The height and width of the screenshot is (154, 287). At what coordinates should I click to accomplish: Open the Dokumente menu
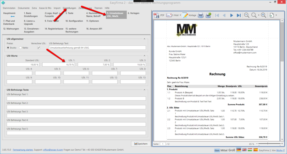24,8
